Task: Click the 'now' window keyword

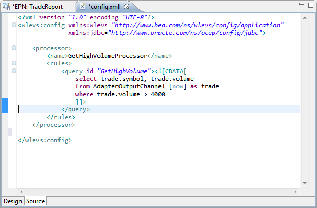Action: pyautogui.click(x=177, y=86)
